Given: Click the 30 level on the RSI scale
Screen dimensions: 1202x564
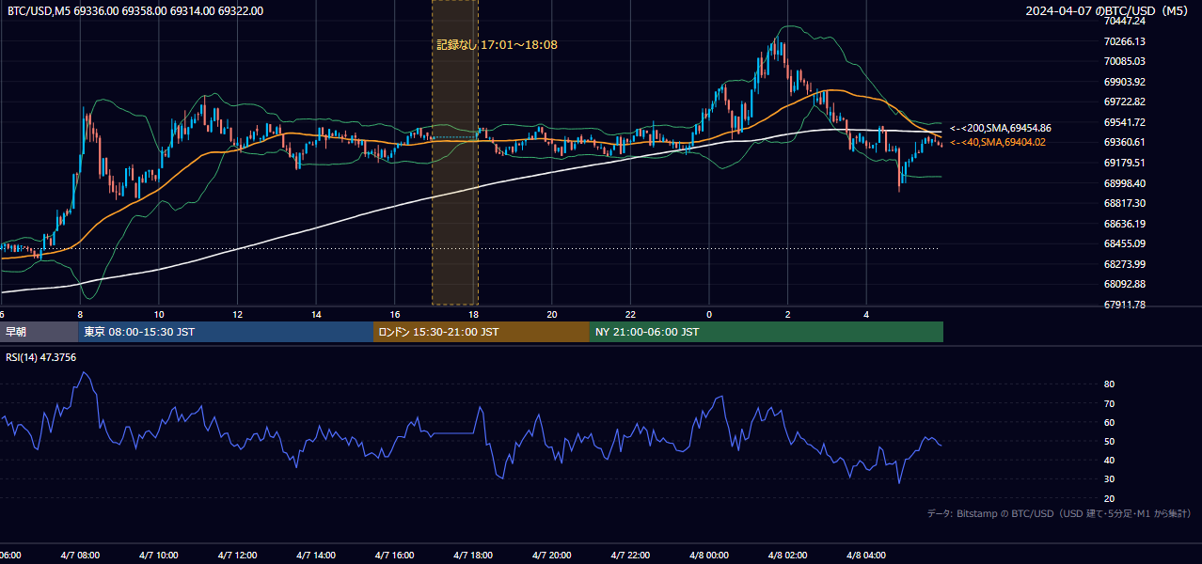Looking at the screenshot, I should coord(1109,479).
